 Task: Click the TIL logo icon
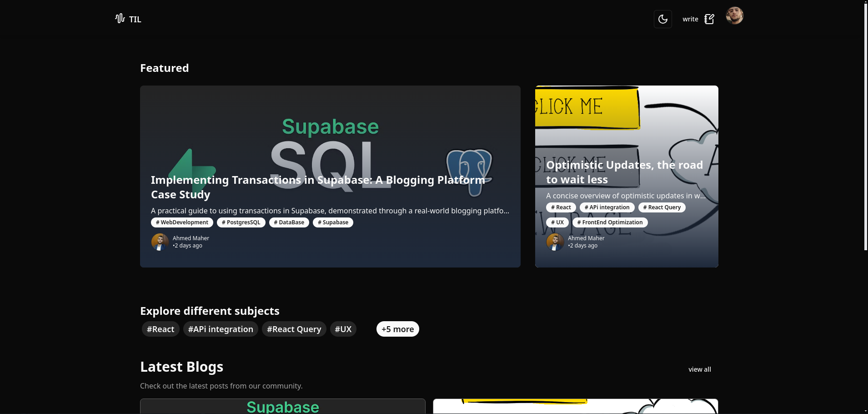pyautogui.click(x=120, y=19)
